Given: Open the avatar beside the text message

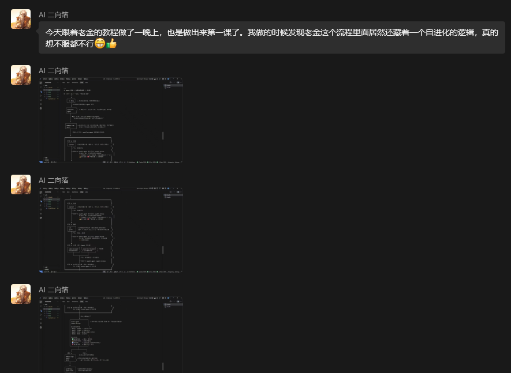Looking at the screenshot, I should pos(21,19).
